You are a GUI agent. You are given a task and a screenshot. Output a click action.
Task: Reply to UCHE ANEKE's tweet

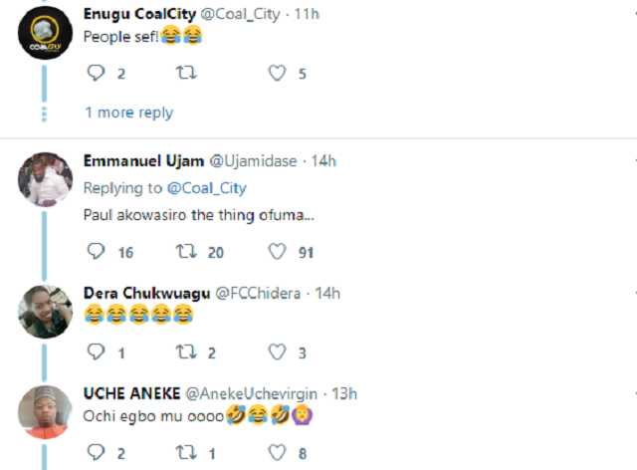pos(97,452)
